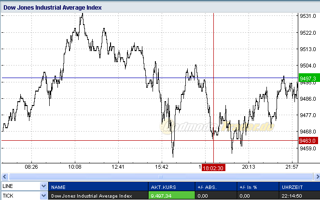The width and height of the screenshot is (320, 200).
Task: Click the 15:42 time axis label
Action: pyautogui.click(x=162, y=167)
